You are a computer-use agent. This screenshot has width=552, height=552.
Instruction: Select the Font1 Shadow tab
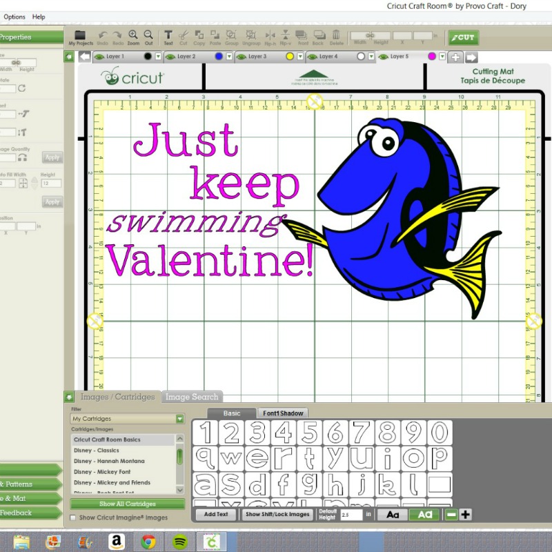pyautogui.click(x=283, y=413)
